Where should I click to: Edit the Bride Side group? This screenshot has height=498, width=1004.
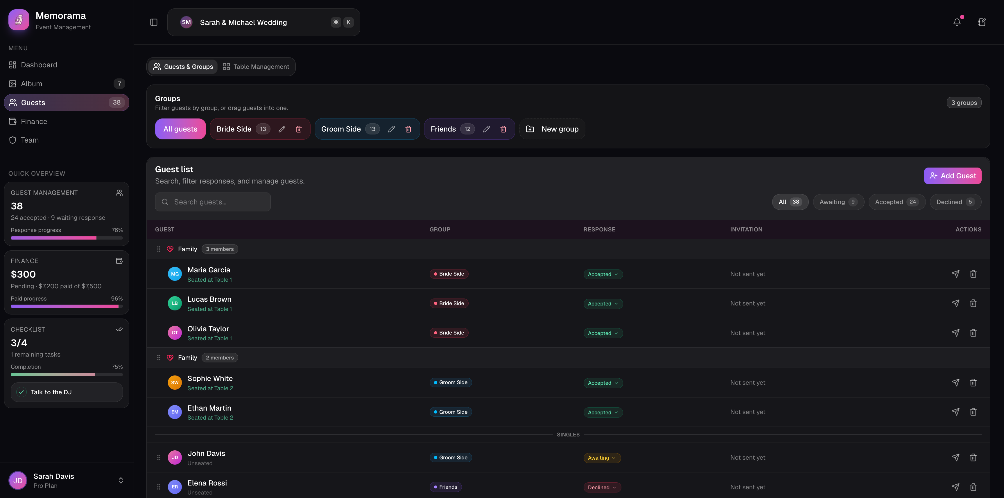point(282,129)
